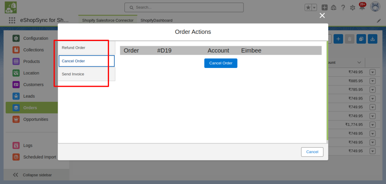Open Scheduled Import in the sidebar
This screenshot has width=386, height=184.
[40, 157]
